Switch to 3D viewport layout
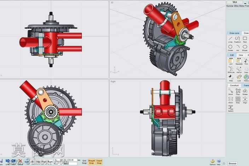 pyautogui.click(x=33, y=162)
